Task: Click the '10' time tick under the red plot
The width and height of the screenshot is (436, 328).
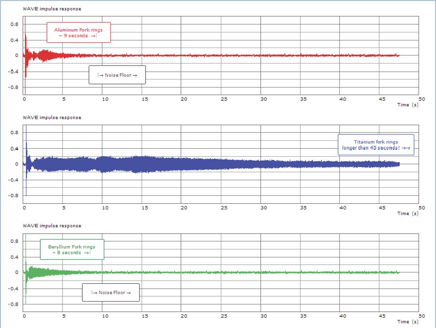Action: coord(105,99)
